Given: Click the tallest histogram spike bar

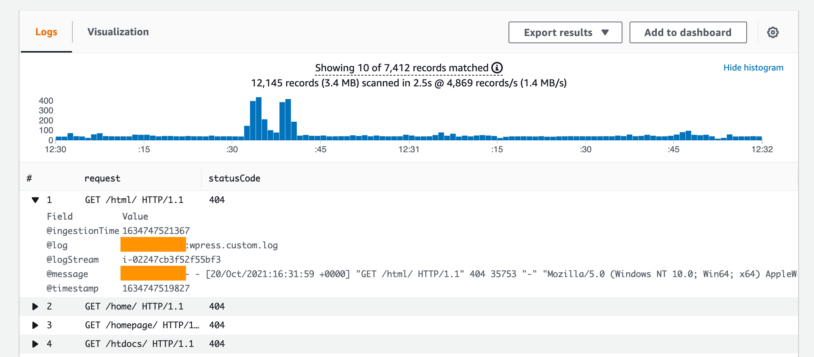Looking at the screenshot, I should (x=259, y=115).
